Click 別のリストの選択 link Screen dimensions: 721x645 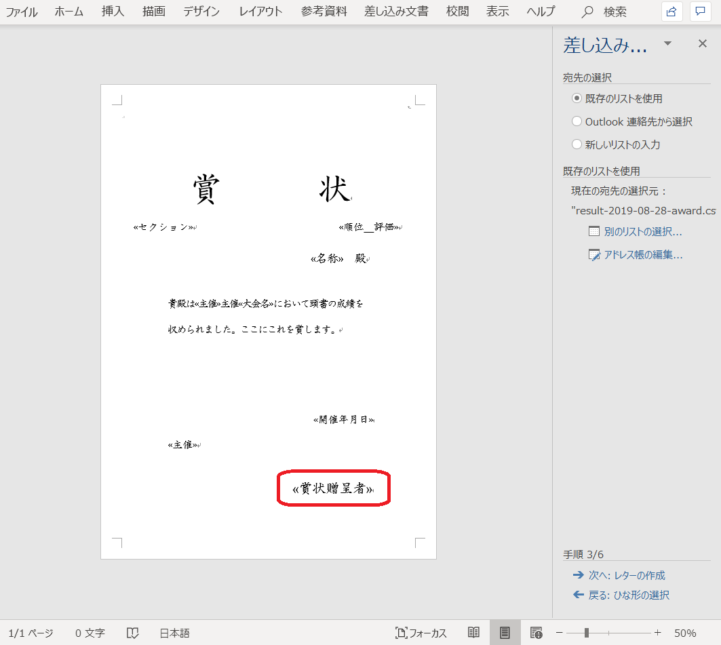click(x=642, y=231)
